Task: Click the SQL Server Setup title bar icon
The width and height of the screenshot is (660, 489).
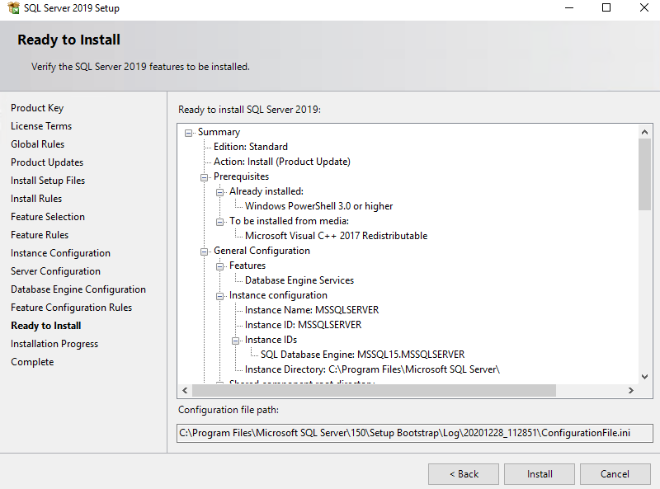Action: pyautogui.click(x=13, y=8)
